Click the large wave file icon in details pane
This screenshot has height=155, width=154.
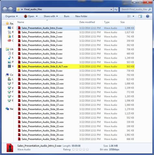(10, 148)
